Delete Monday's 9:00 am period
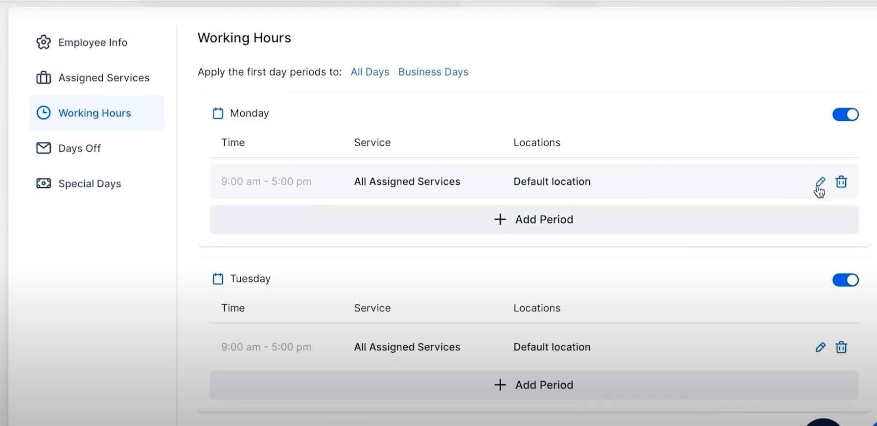Viewport: 877px width, 426px height. [x=841, y=182]
